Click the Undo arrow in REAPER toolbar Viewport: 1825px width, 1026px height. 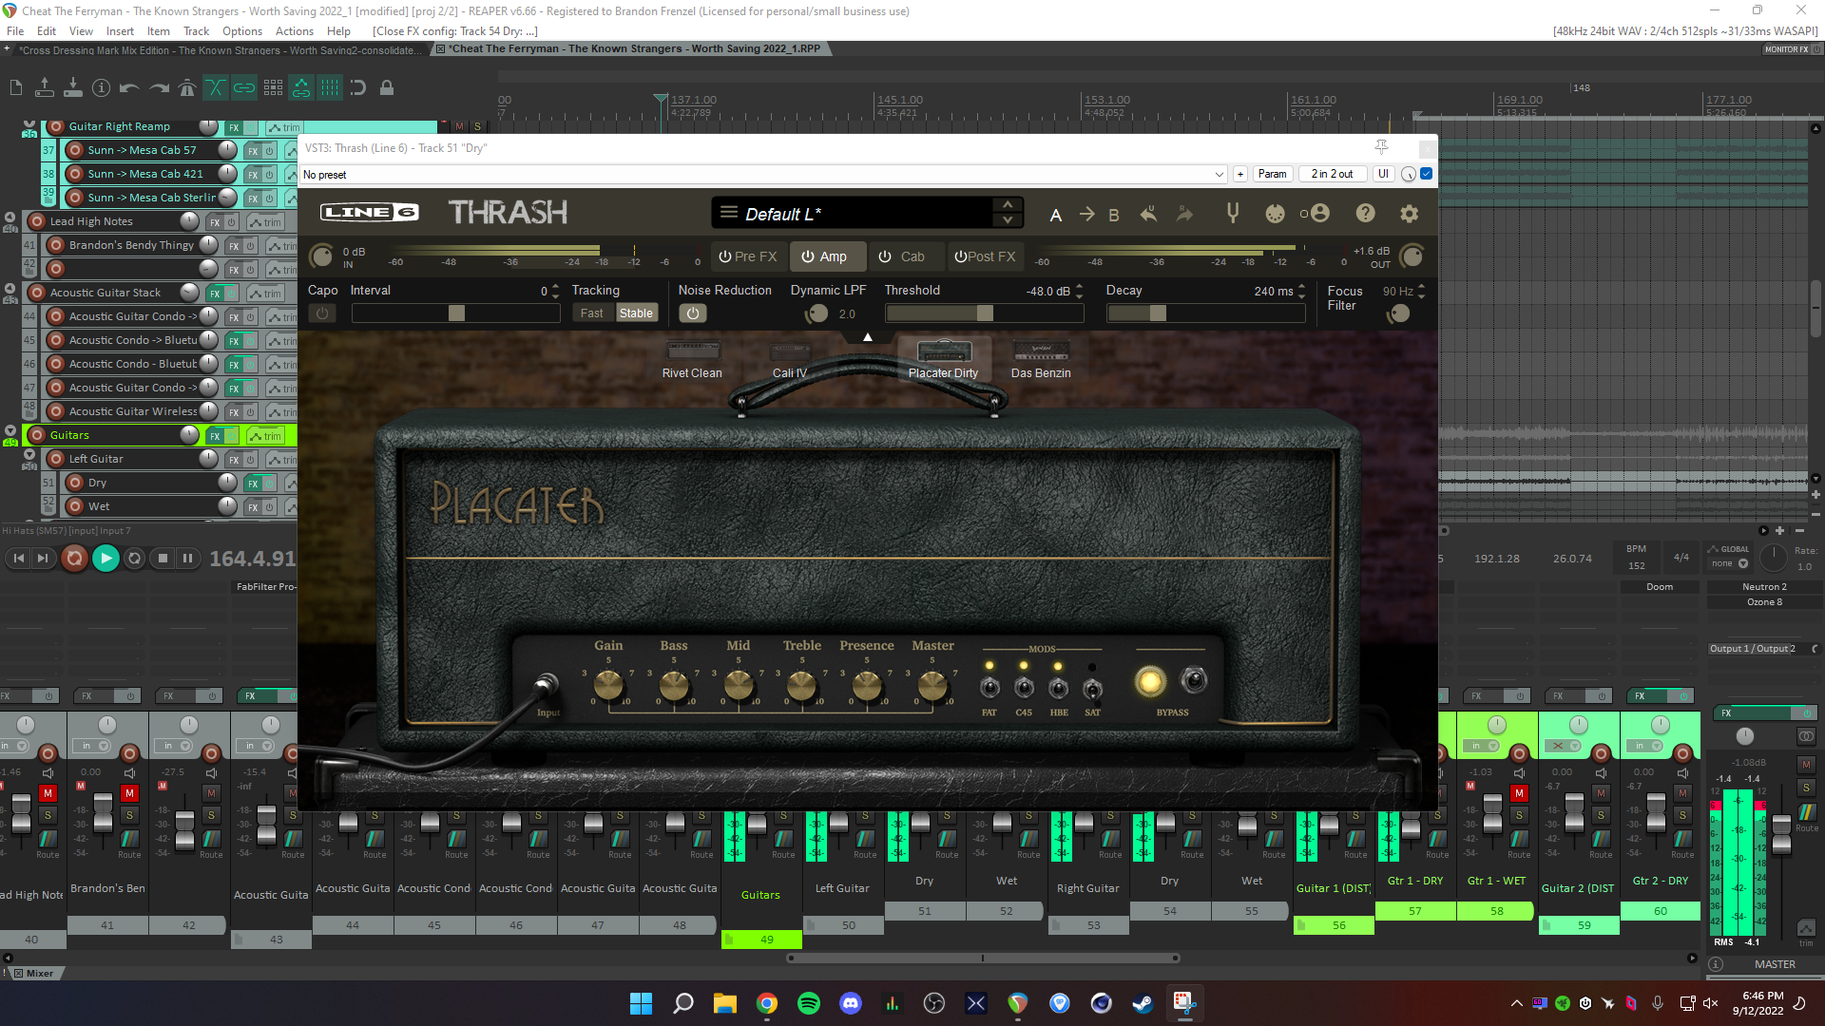(x=129, y=87)
